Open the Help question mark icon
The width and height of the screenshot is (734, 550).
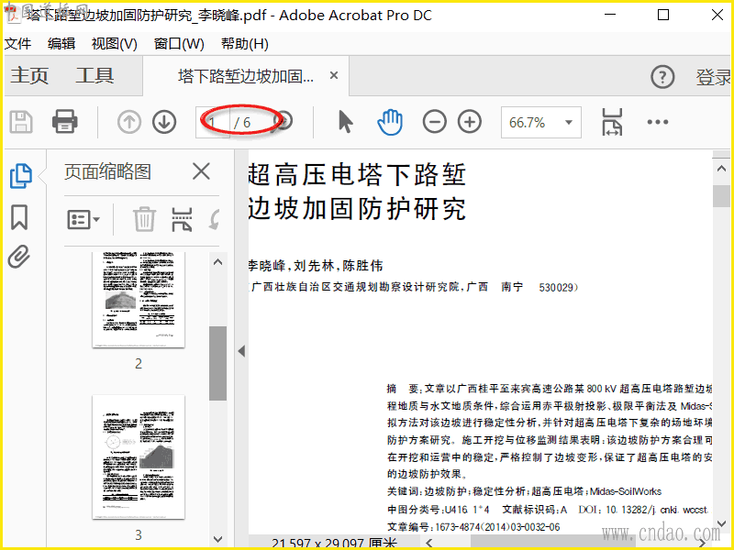(x=662, y=77)
